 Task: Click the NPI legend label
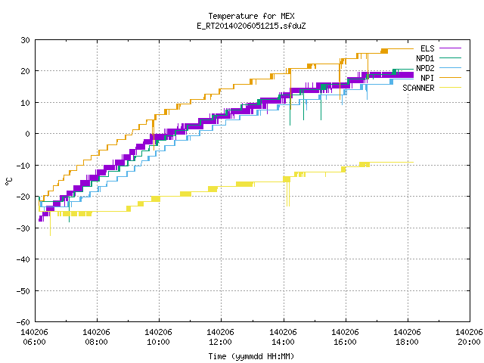click(x=427, y=78)
